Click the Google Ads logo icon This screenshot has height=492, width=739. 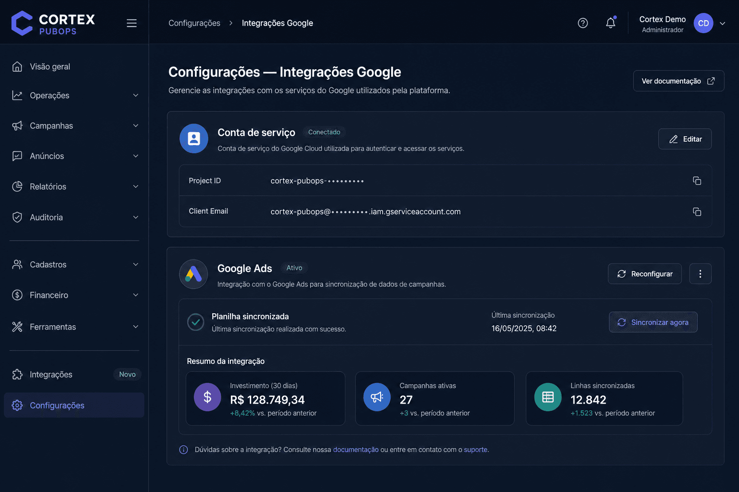[x=193, y=274]
